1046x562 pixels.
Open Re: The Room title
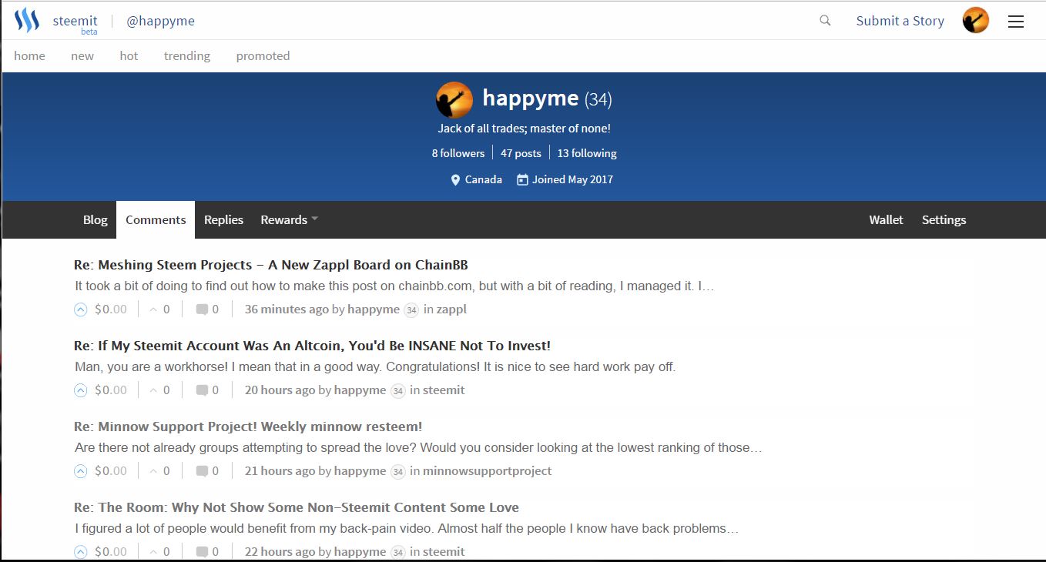pos(297,507)
